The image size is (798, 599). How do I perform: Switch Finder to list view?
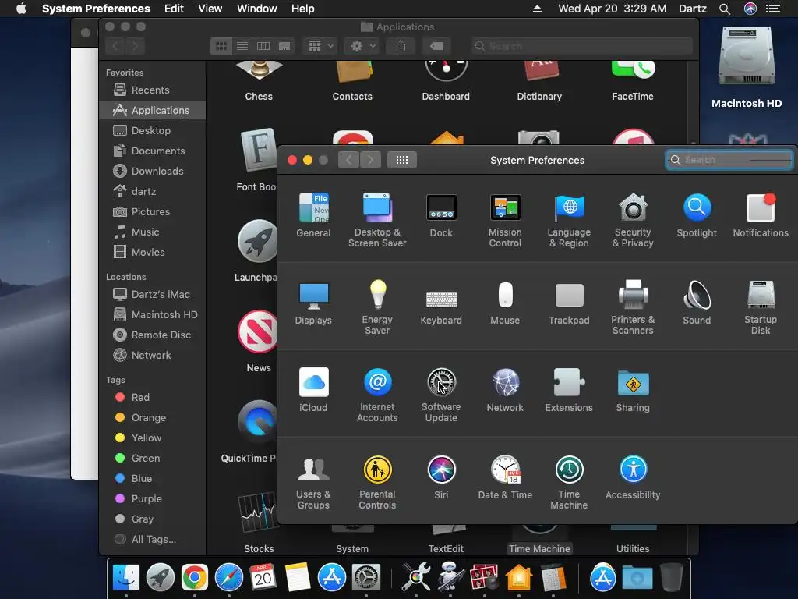click(242, 46)
